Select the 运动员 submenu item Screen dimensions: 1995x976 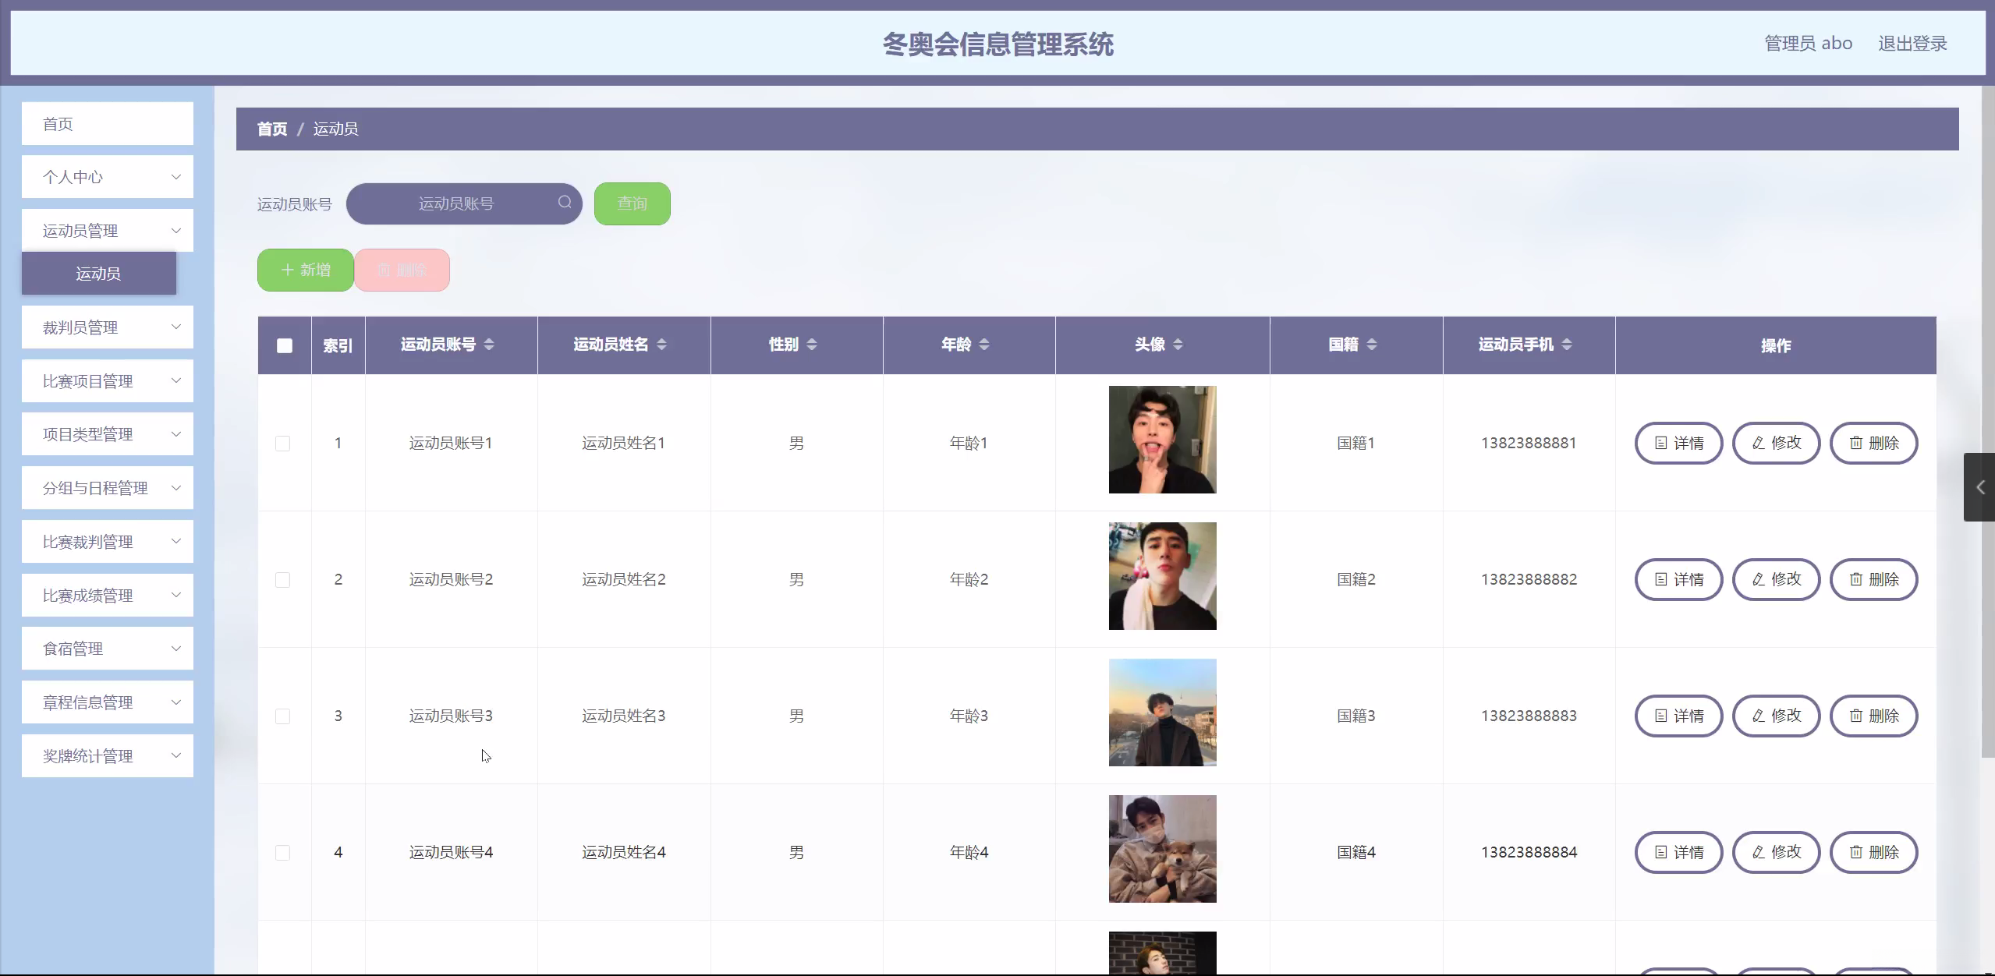pyautogui.click(x=99, y=274)
